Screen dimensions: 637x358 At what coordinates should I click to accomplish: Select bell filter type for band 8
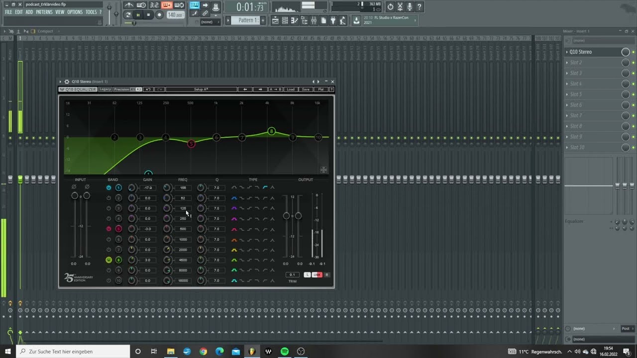click(x=234, y=260)
